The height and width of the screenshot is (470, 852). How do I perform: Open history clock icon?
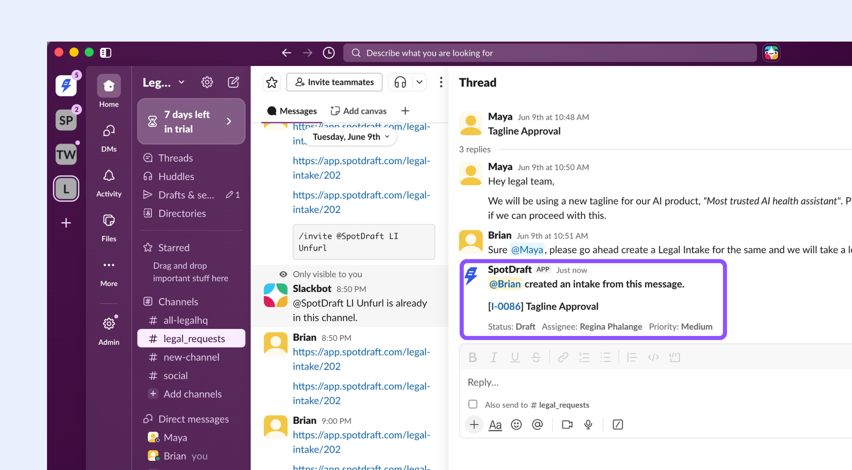click(329, 53)
